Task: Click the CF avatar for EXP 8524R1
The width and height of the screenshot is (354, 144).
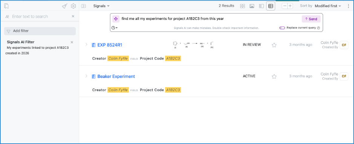Action: (x=344, y=45)
